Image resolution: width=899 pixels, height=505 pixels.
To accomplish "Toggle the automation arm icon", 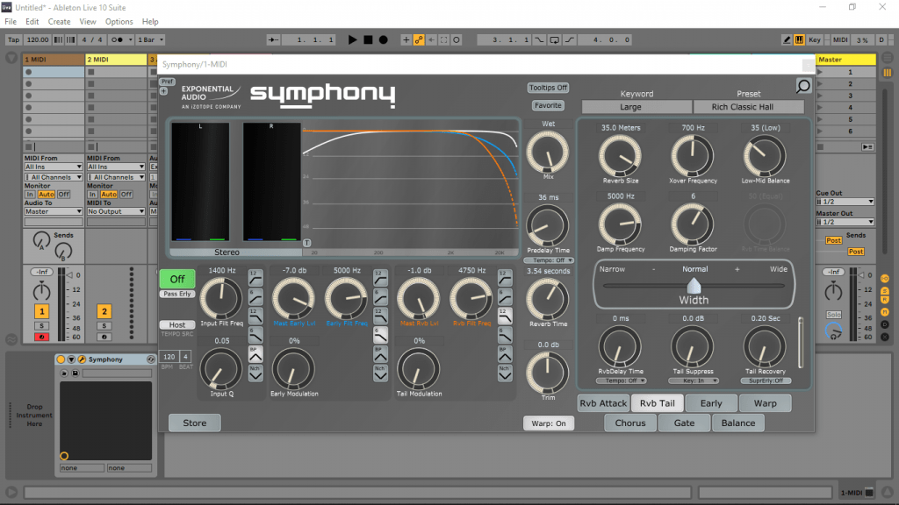I will (419, 39).
